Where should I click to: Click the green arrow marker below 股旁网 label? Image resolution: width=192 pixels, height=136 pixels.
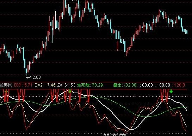pyautogui.click(x=6, y=91)
